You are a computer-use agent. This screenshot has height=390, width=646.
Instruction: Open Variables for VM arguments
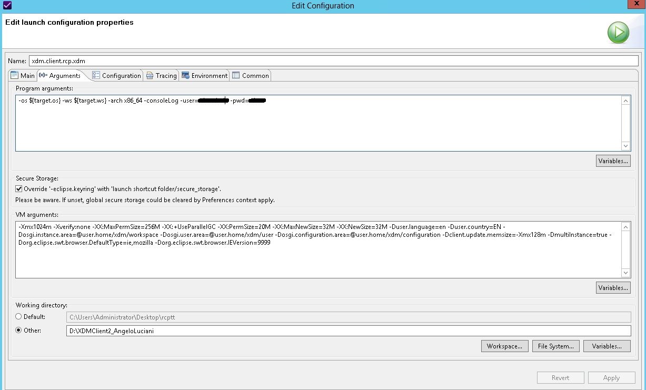(613, 287)
